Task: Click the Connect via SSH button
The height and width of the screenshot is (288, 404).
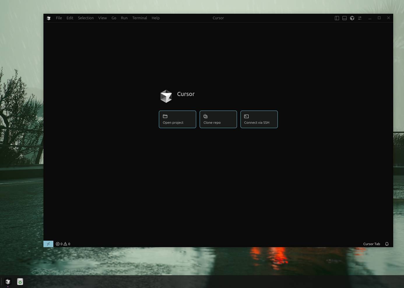Action: (259, 119)
